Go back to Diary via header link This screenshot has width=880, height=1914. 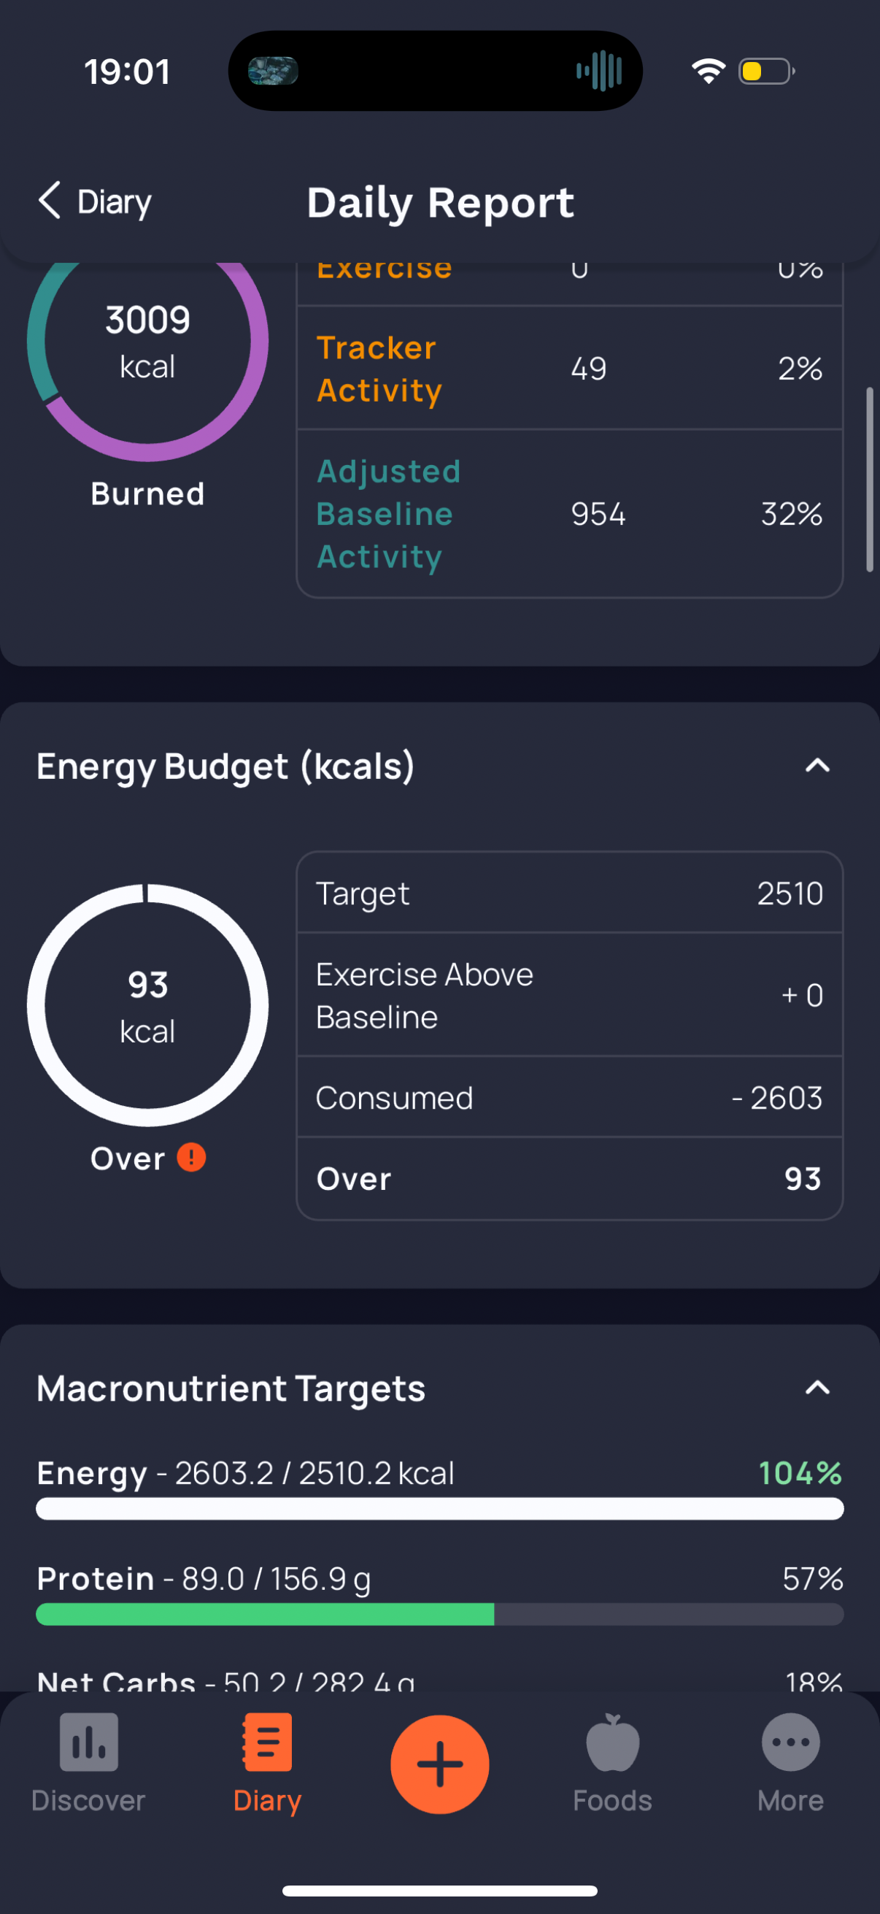95,201
